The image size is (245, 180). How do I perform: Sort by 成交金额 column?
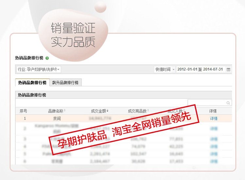[x=100, y=111]
